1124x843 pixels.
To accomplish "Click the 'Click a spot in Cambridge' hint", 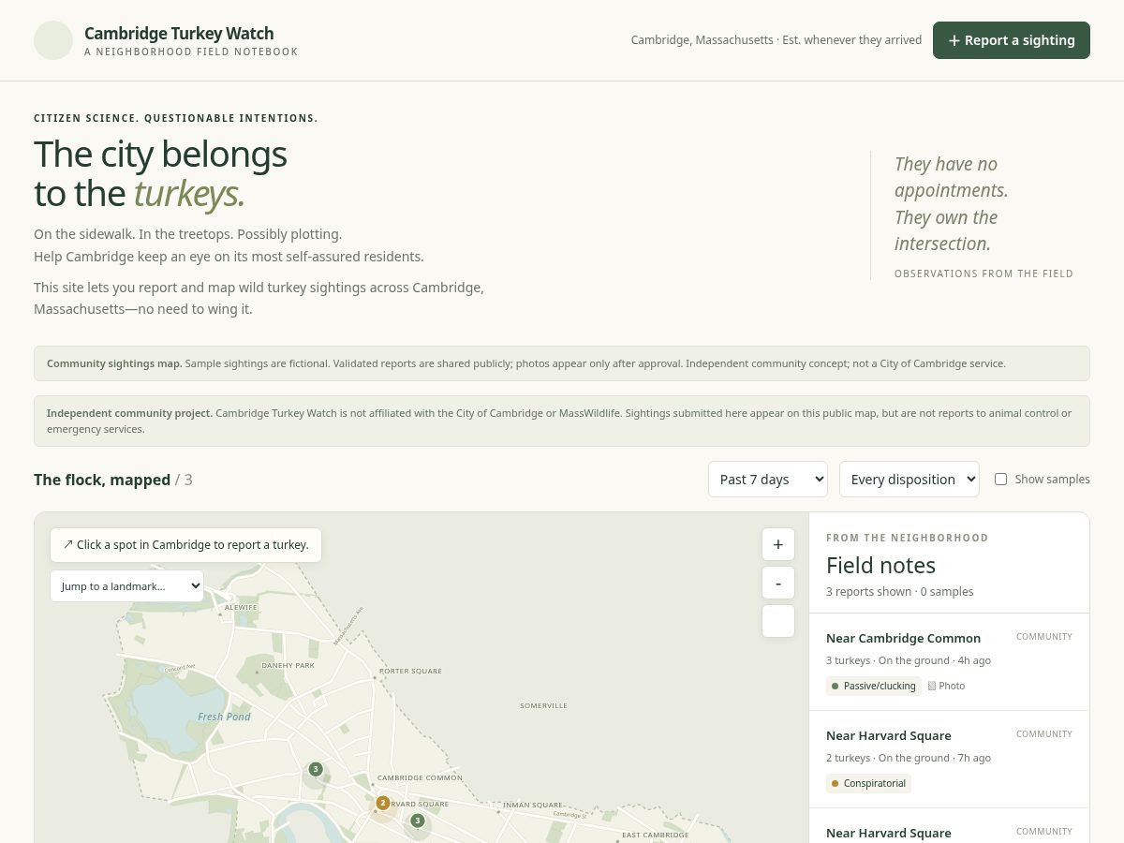I will [x=185, y=544].
